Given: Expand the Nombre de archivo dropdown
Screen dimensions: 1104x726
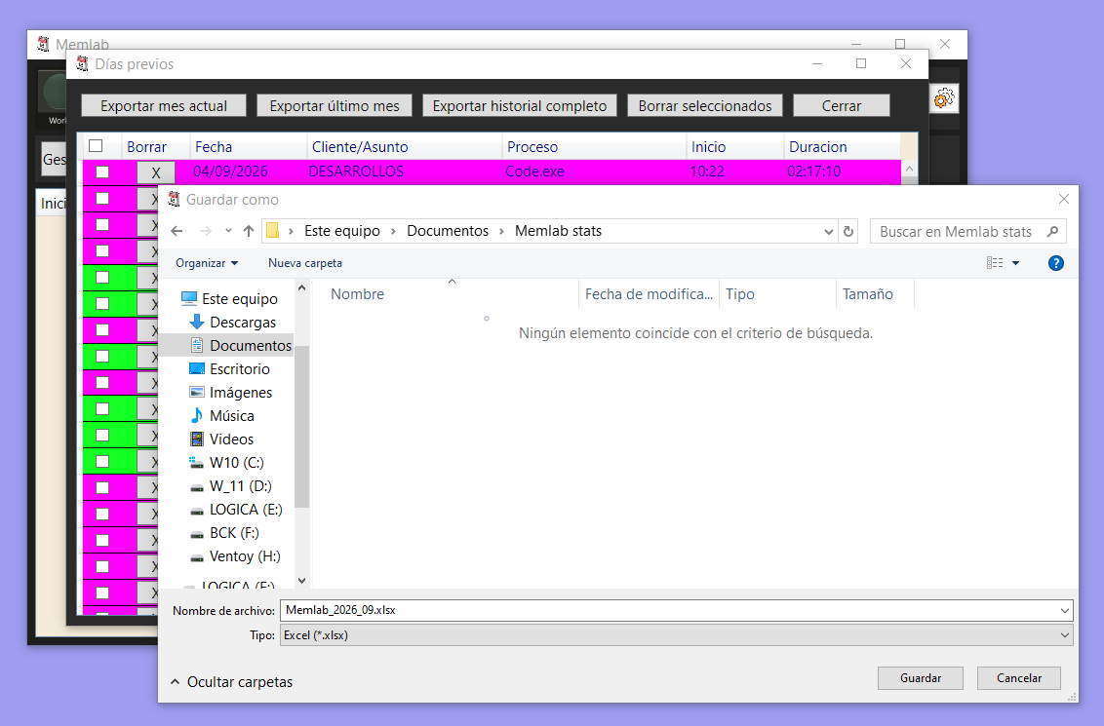Looking at the screenshot, I should pos(1065,611).
